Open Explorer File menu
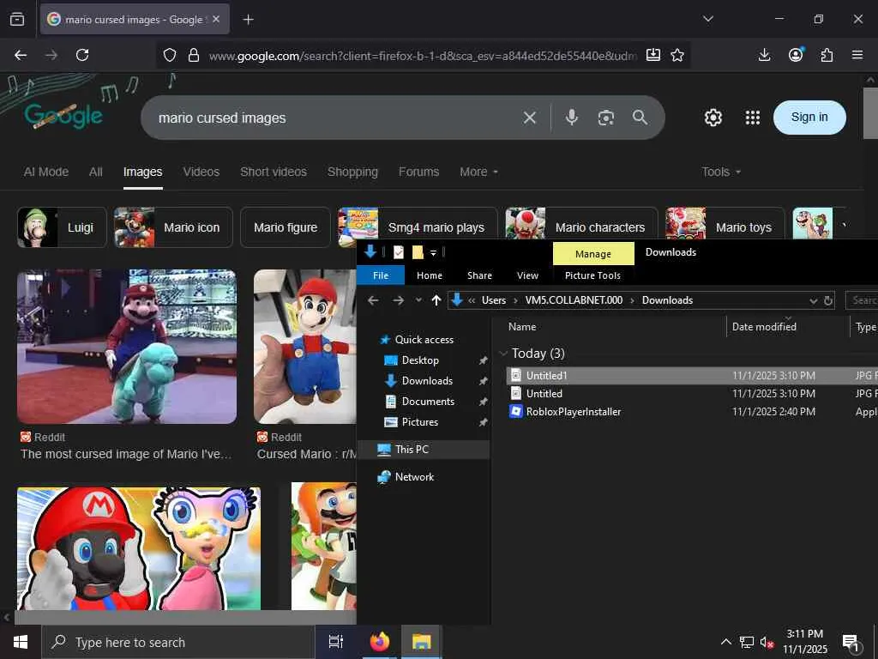The width and height of the screenshot is (878, 659). [x=381, y=275]
